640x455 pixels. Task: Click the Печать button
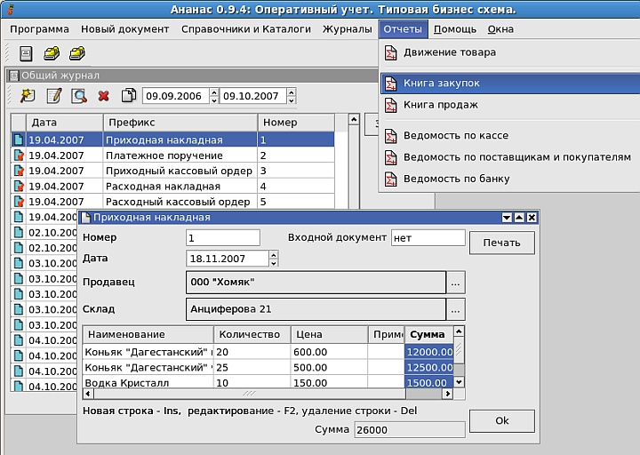coord(501,243)
